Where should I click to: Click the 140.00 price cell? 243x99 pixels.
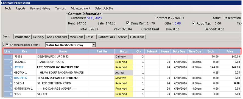coord(230,57)
